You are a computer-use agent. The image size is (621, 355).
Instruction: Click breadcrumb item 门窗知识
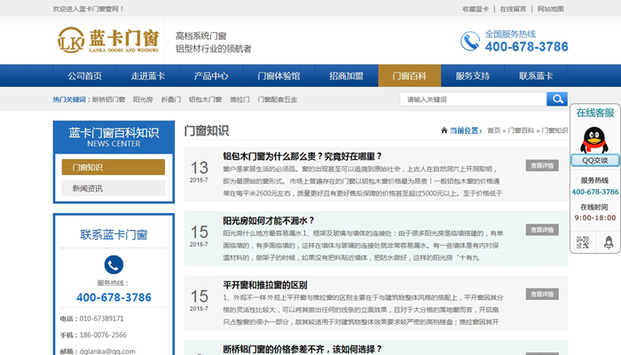[554, 130]
